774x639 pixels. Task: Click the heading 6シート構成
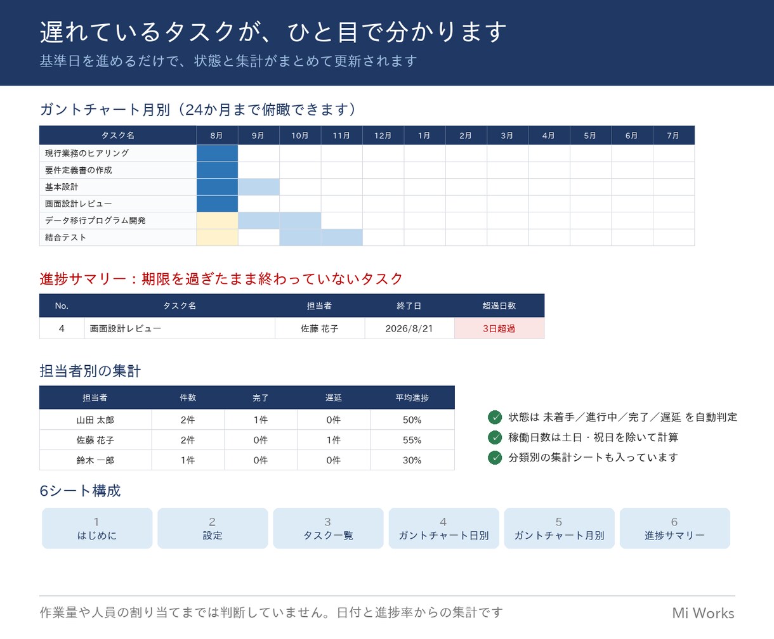[x=80, y=491]
